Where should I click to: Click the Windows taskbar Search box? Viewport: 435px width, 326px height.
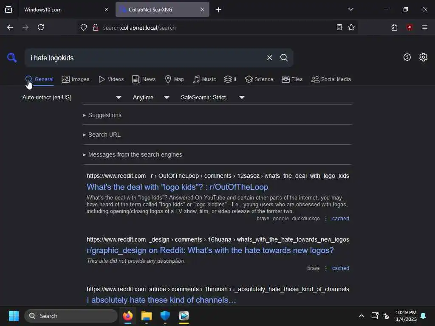click(71, 316)
